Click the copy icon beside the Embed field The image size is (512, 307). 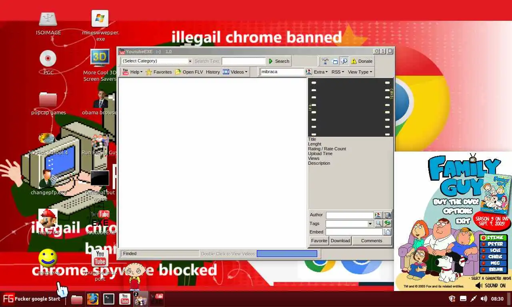click(387, 232)
